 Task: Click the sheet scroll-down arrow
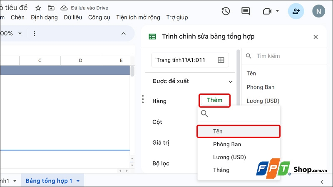click(x=132, y=165)
